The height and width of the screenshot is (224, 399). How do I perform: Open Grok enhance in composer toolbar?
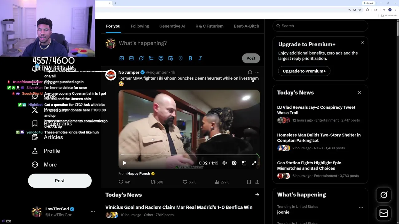click(x=141, y=58)
